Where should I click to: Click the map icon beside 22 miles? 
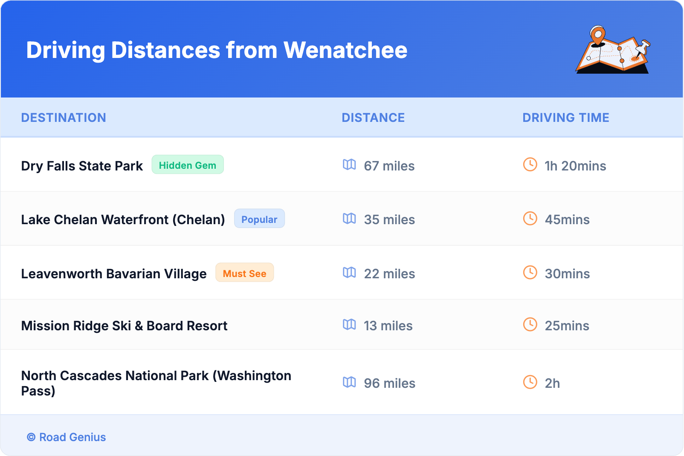[x=349, y=272]
